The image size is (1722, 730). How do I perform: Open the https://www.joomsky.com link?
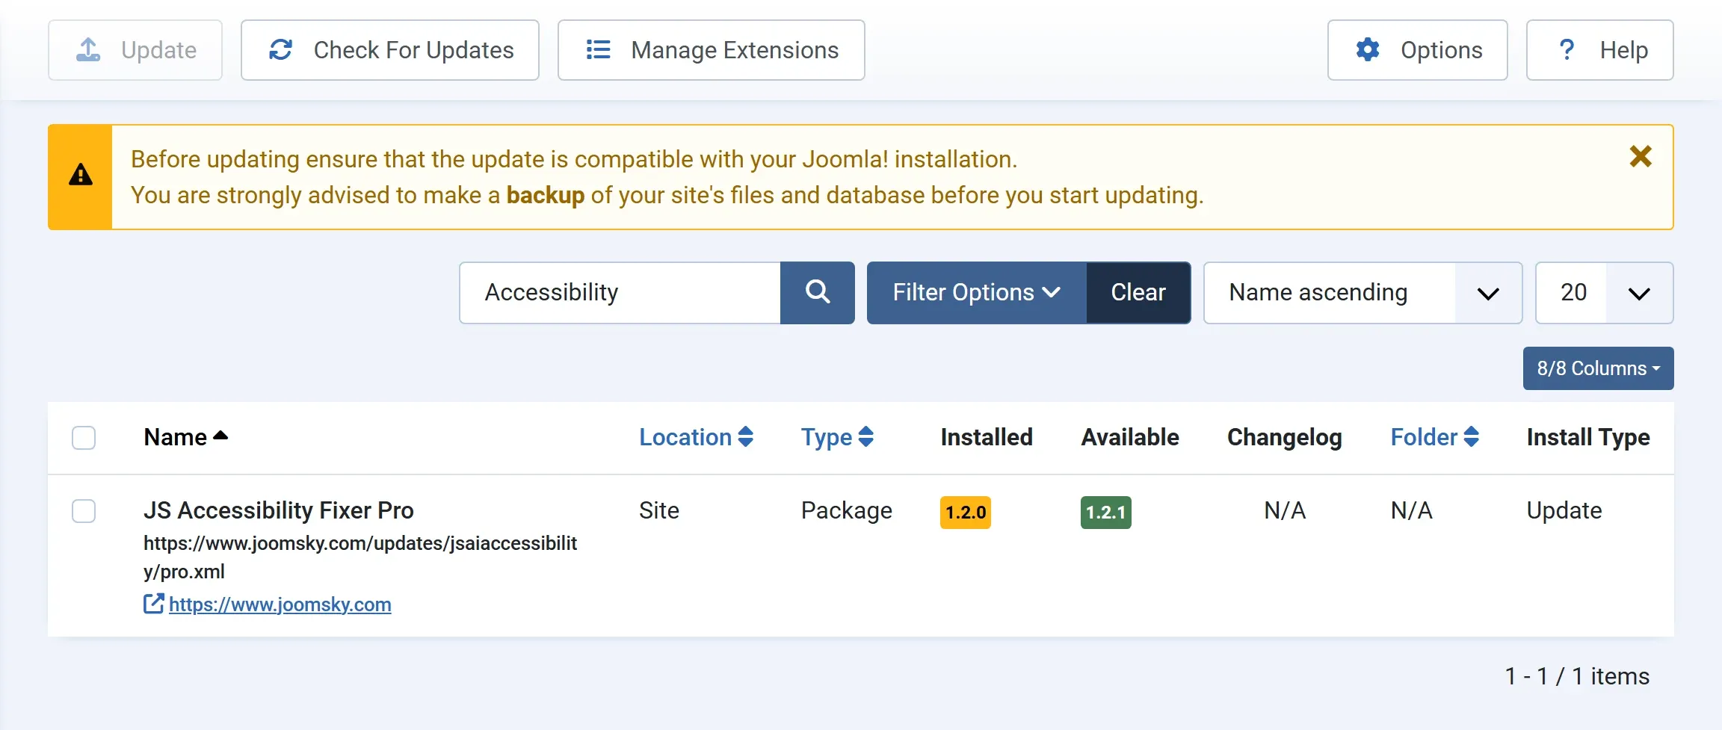[x=280, y=604]
